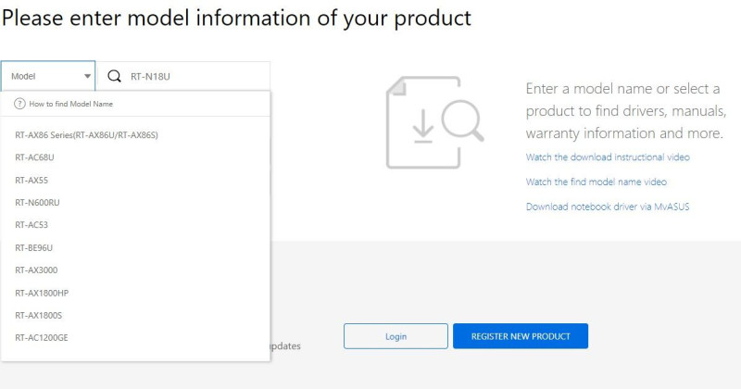
Task: Select RT-AX86 Series from the list
Action: pyautogui.click(x=86, y=135)
